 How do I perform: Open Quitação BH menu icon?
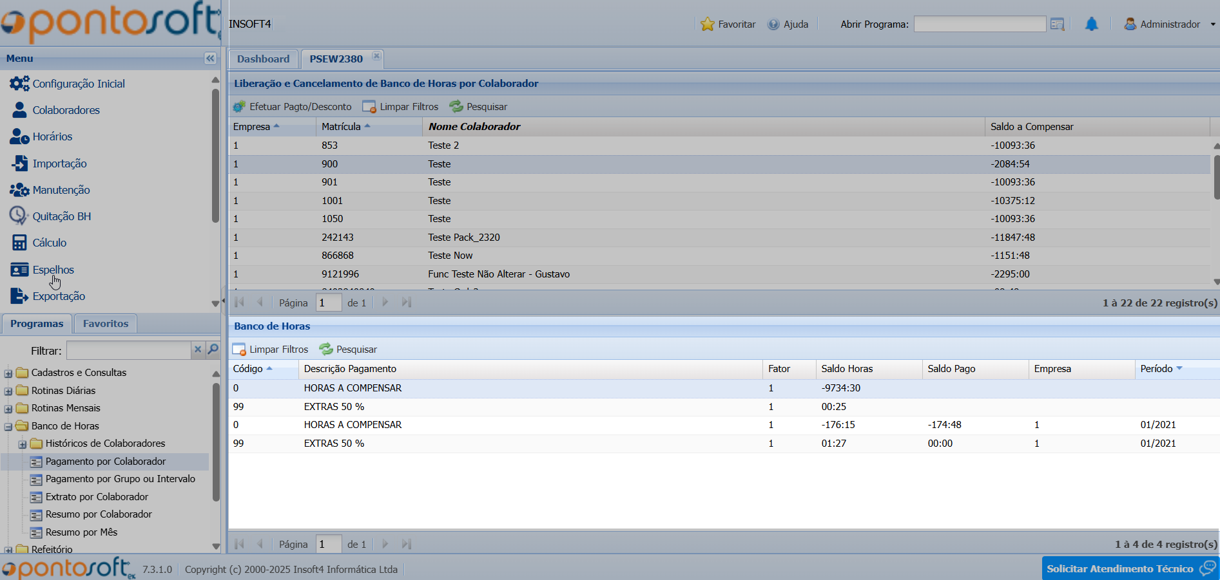[x=18, y=216]
